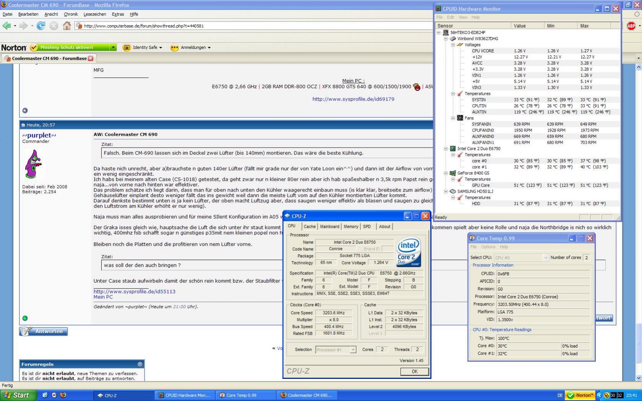The height and width of the screenshot is (401, 642).
Task: Collapse the Voltages tree node
Action: point(453,45)
